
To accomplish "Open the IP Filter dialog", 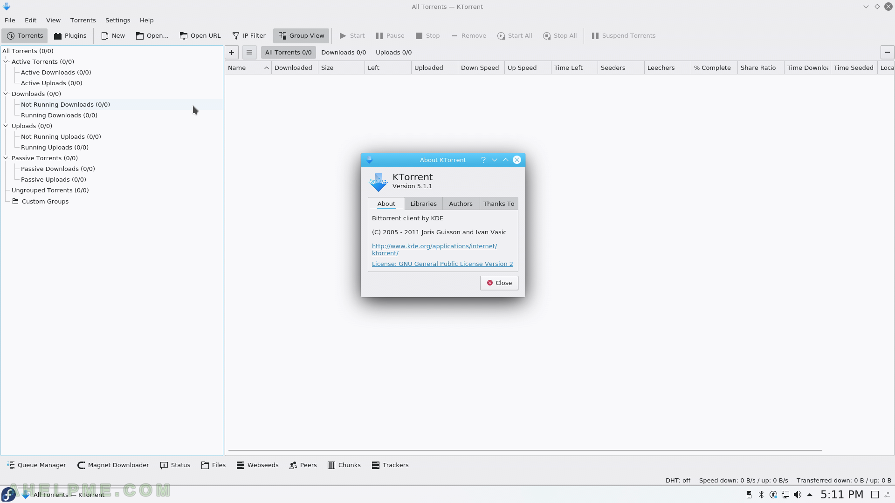I will (248, 36).
